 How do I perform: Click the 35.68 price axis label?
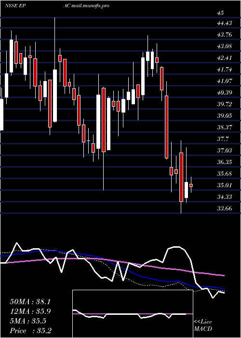[225, 174]
